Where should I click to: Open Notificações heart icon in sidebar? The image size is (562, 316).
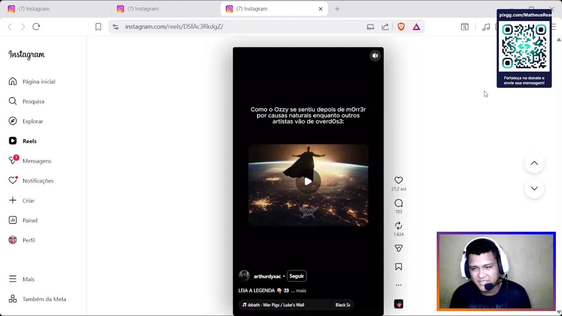pos(13,181)
